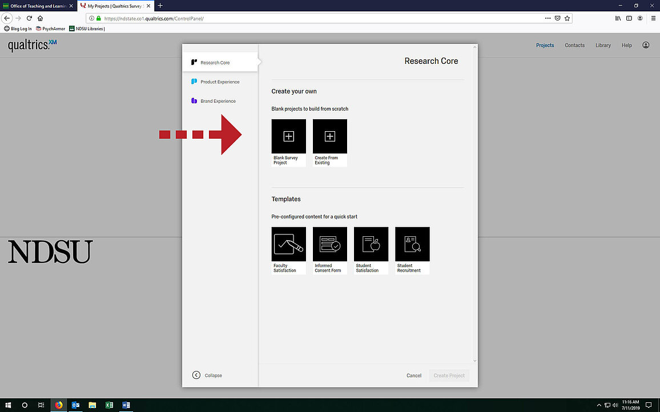
Task: Go to the Library page
Action: 603,46
